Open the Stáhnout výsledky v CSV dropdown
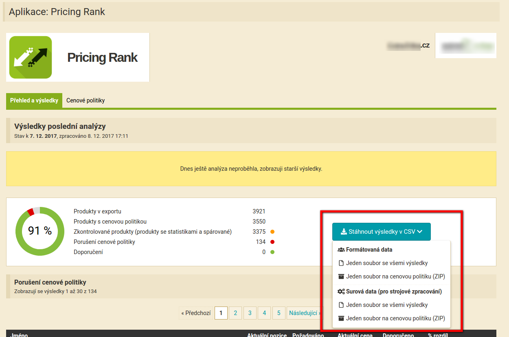The image size is (509, 337). click(382, 232)
